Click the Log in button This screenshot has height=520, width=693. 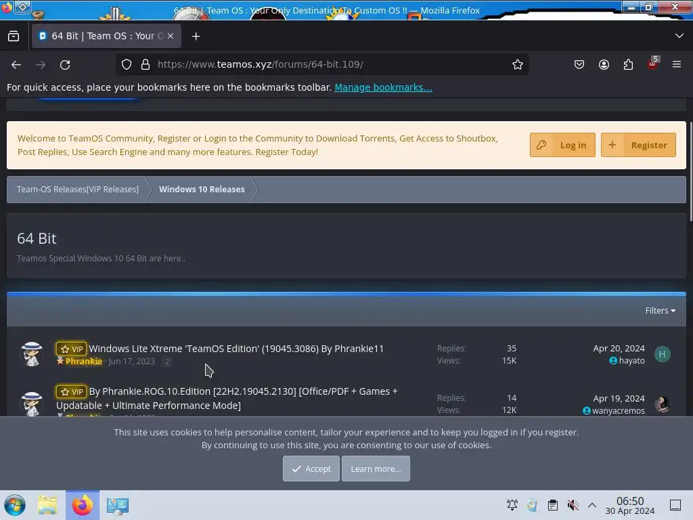(562, 145)
